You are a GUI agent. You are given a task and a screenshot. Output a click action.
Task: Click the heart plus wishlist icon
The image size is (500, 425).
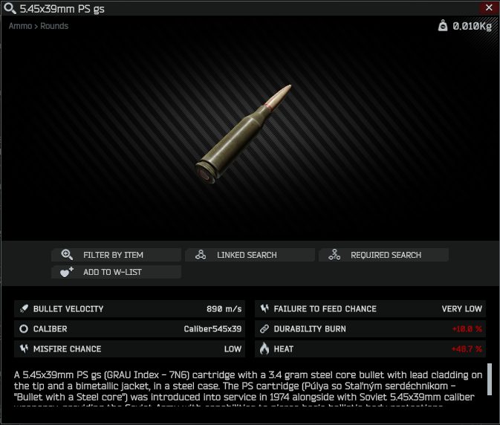point(67,272)
